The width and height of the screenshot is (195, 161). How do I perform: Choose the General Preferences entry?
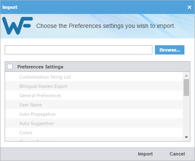pos(94,96)
